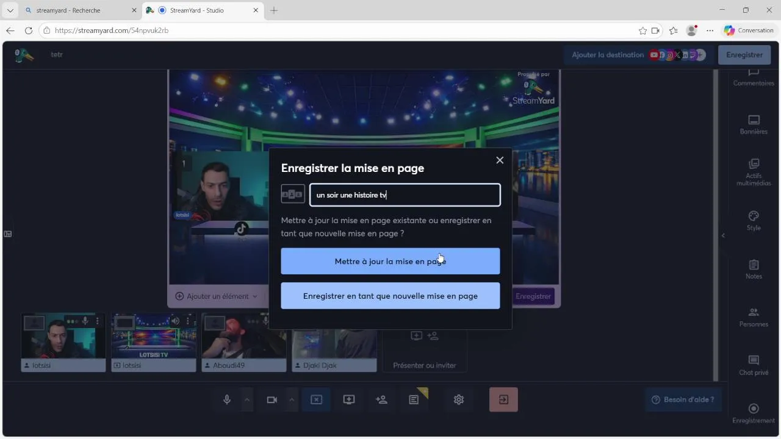Stop screen sharing with the highlighted X icon
Image resolution: width=781 pixels, height=439 pixels.
point(316,399)
